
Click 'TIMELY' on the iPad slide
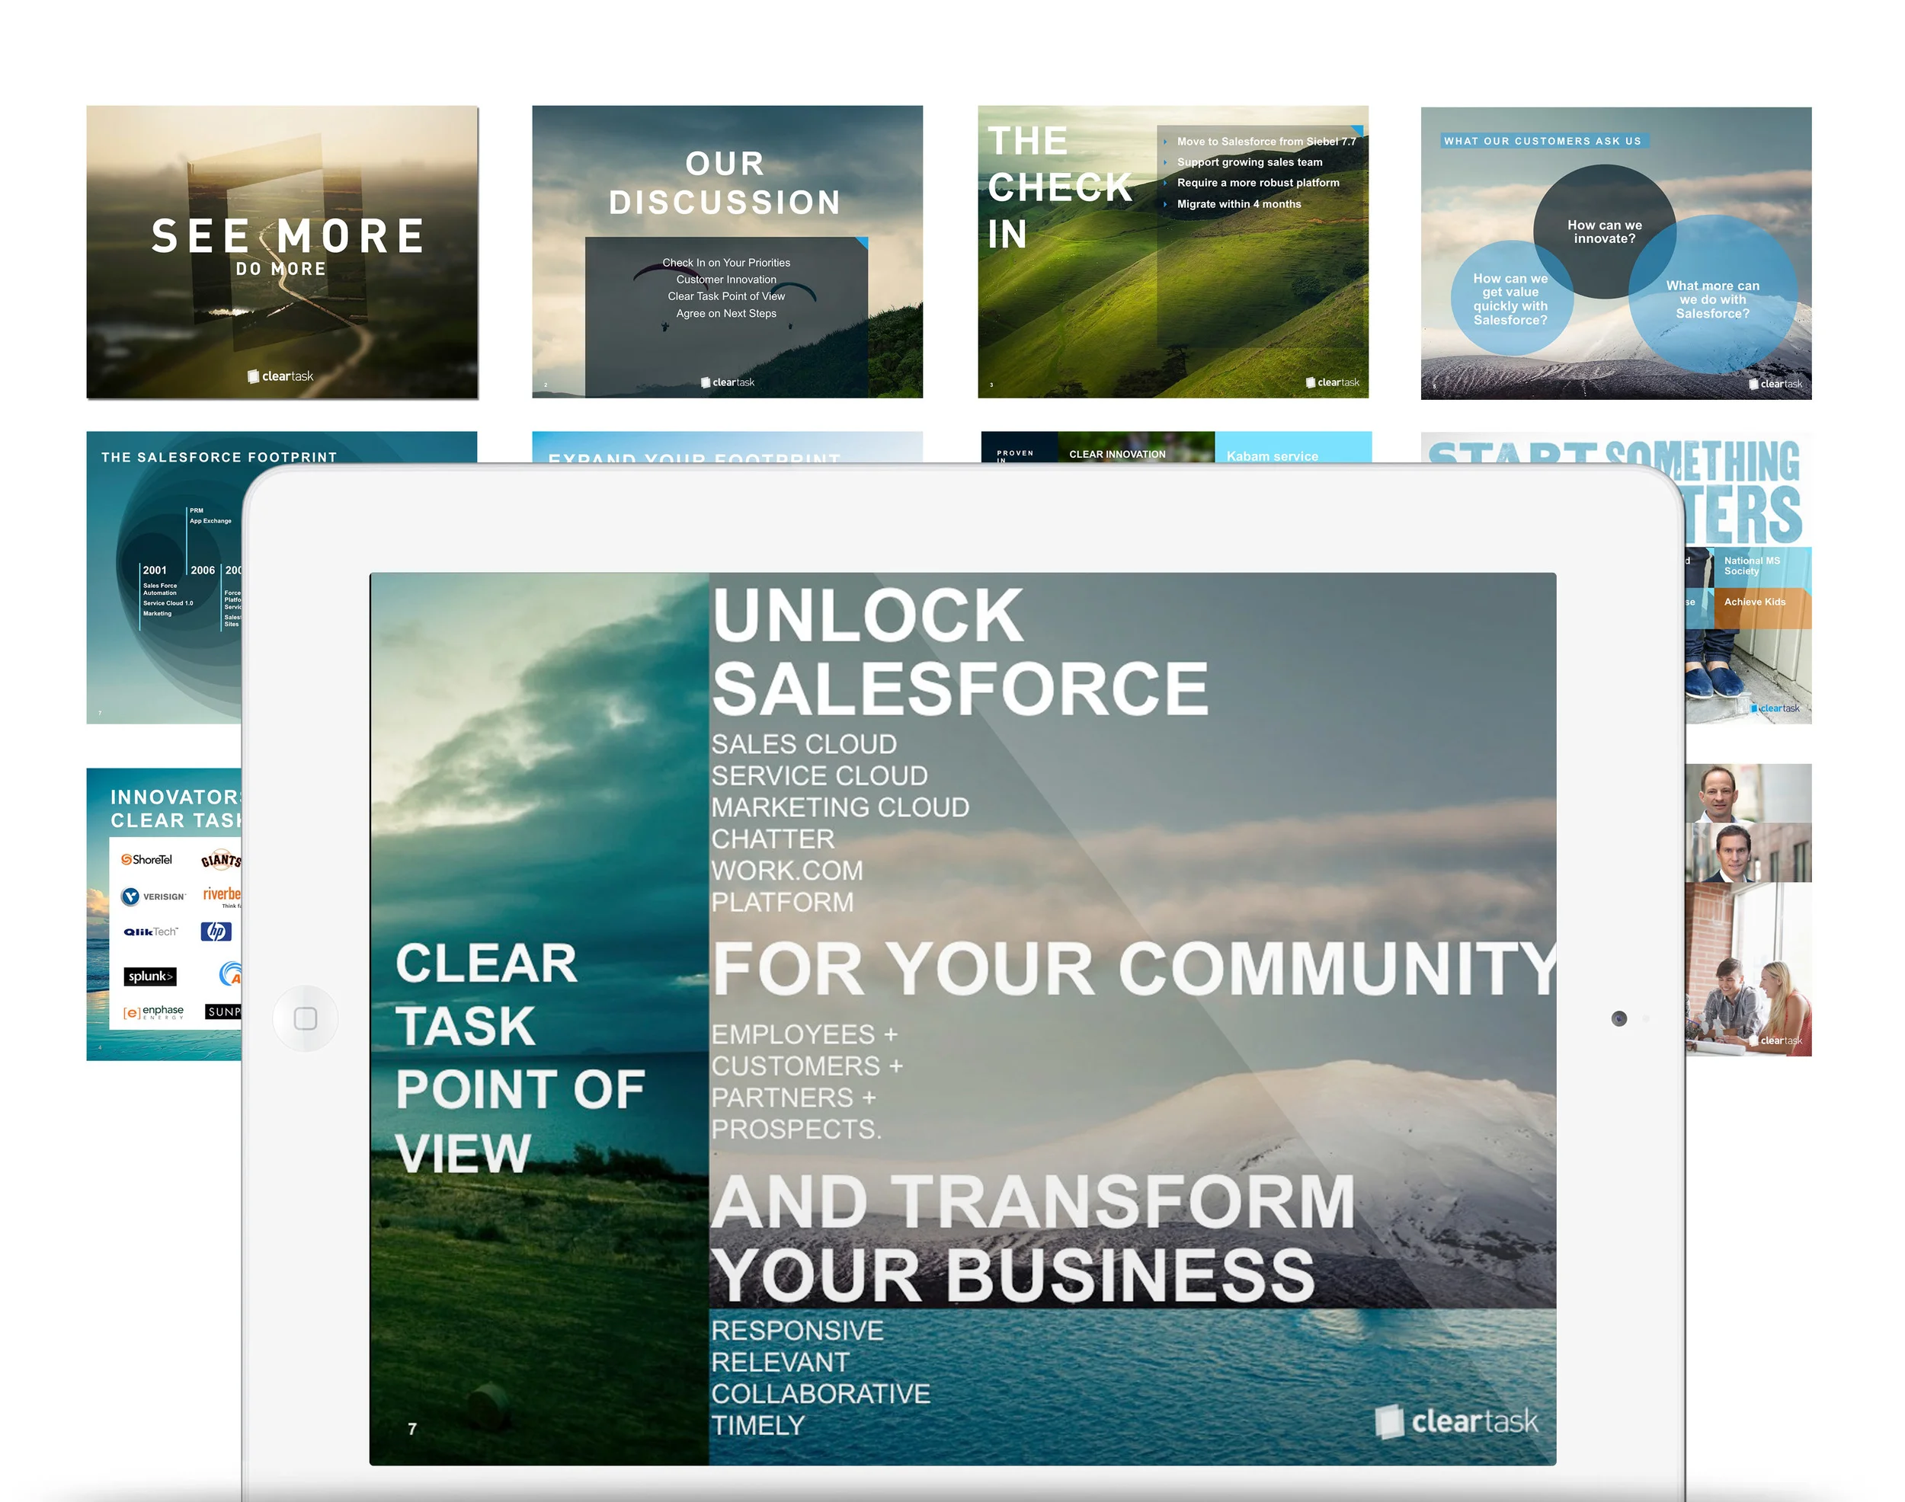pyautogui.click(x=757, y=1427)
